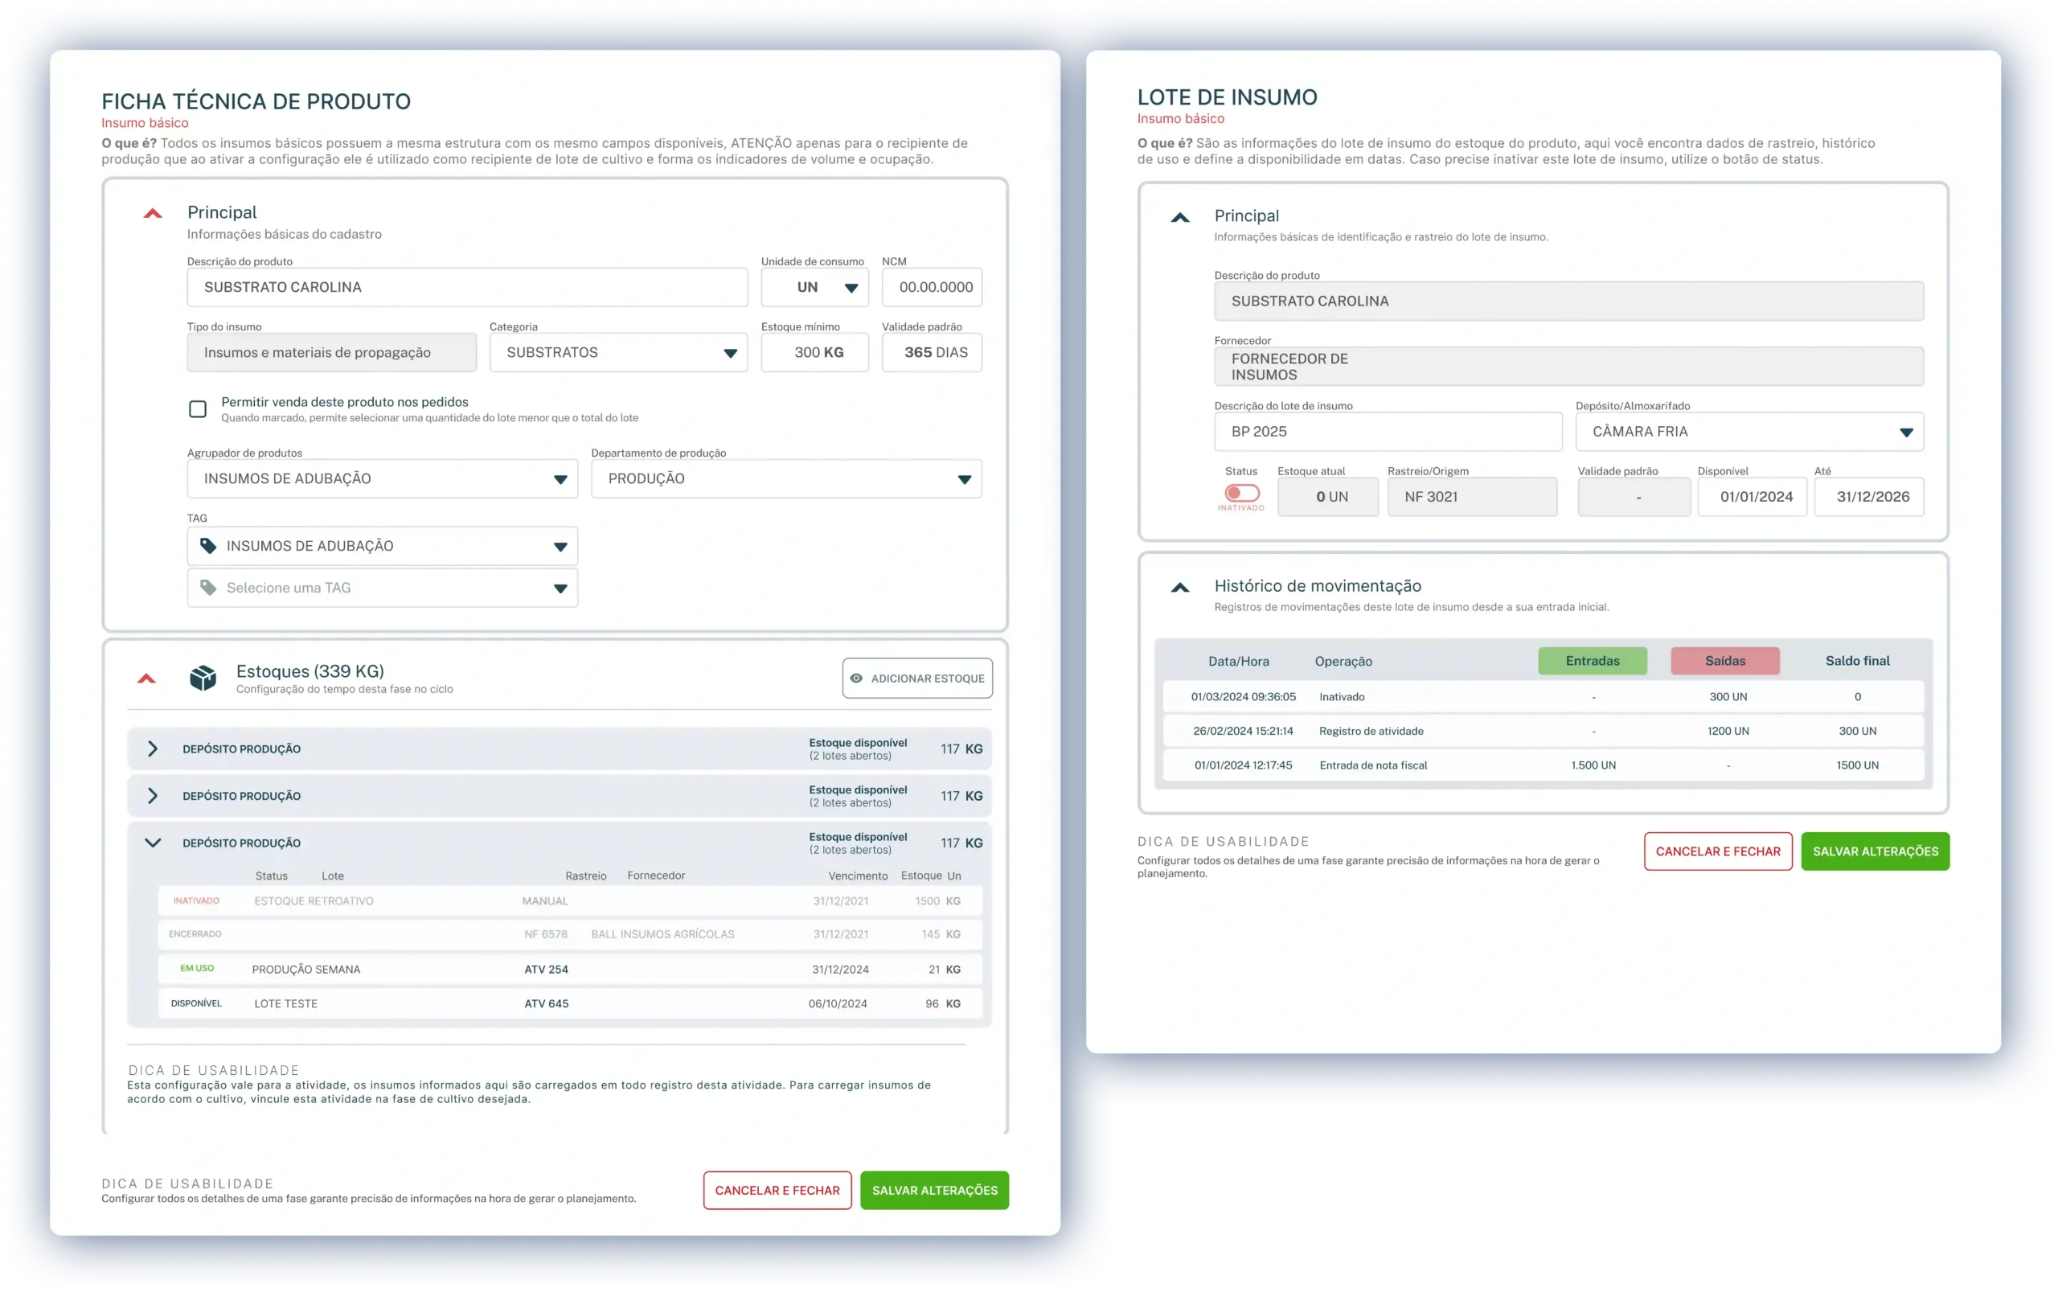Viewport: 2058px width, 1292px height.
Task: Check Permitir venda deste produto nos pedidos
Action: [x=197, y=409]
